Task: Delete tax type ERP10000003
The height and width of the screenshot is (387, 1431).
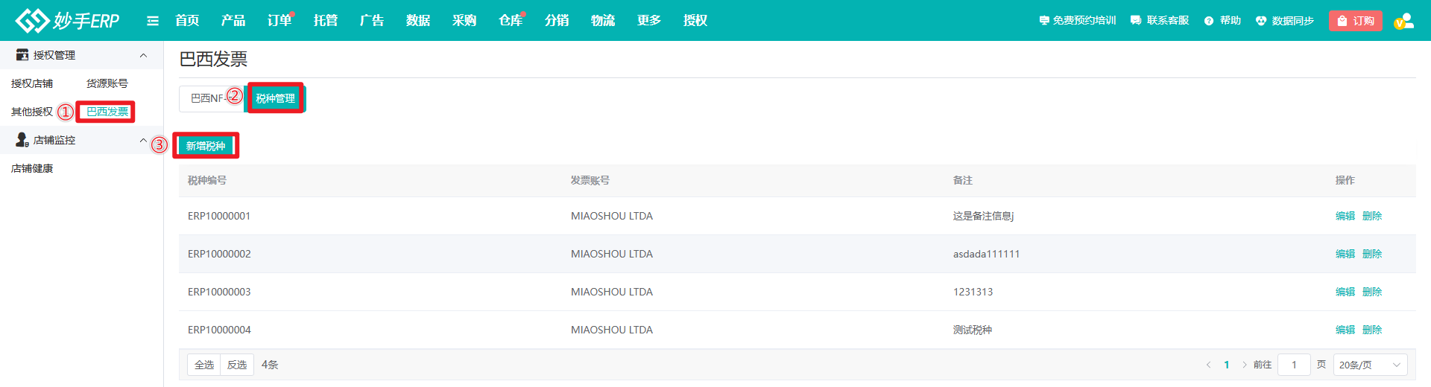Action: (1372, 292)
